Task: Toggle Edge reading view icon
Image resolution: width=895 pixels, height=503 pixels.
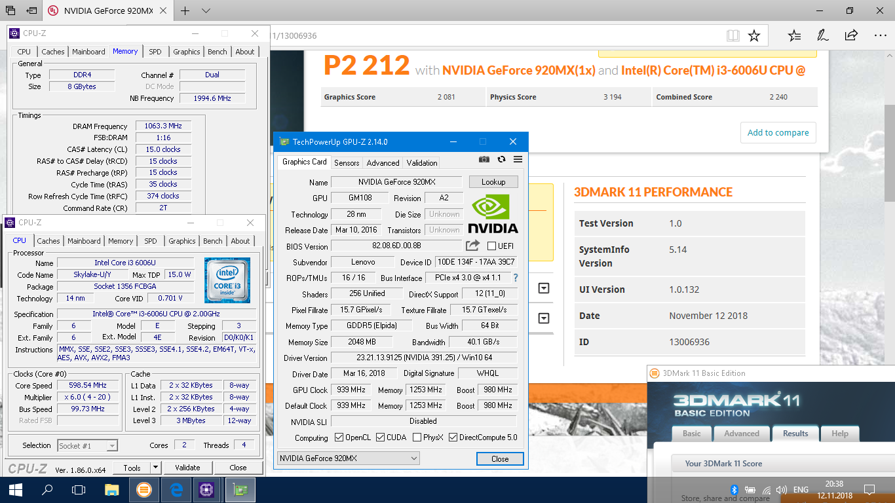Action: pyautogui.click(x=733, y=35)
